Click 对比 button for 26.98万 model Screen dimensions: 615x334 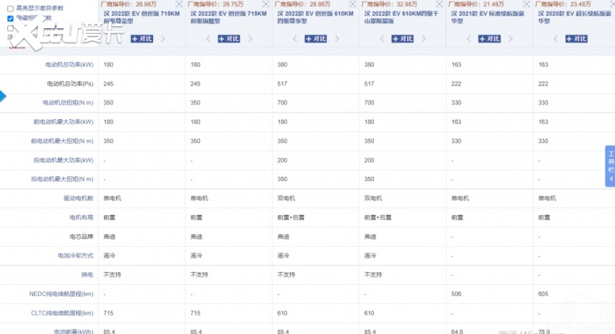coord(141,39)
